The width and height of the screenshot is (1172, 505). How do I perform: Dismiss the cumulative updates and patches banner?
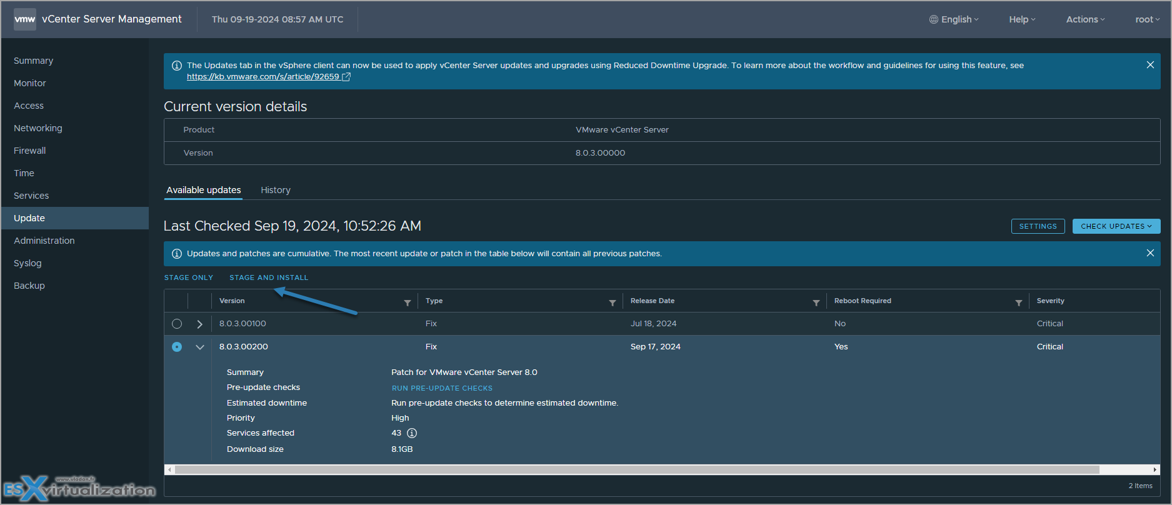click(1150, 253)
